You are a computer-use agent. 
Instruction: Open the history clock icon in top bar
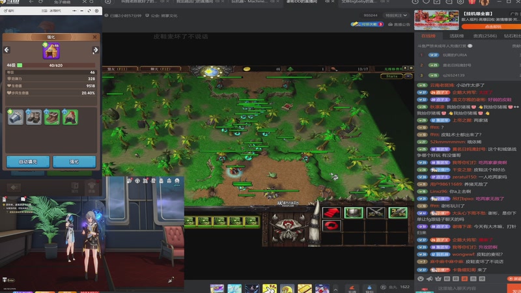(x=415, y=2)
